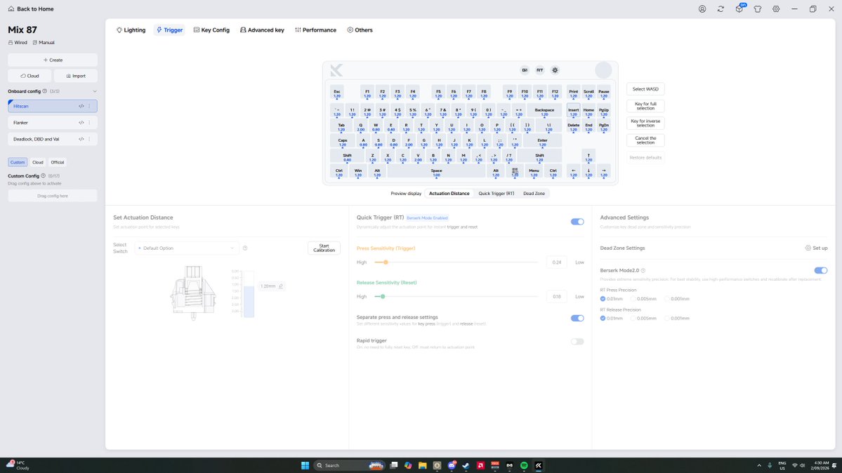The height and width of the screenshot is (473, 842).
Task: Click the Cloud button next to Import
Action: [x=29, y=76]
